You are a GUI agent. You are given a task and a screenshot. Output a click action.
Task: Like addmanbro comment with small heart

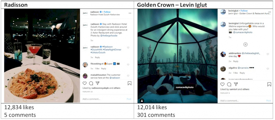pos(268,54)
